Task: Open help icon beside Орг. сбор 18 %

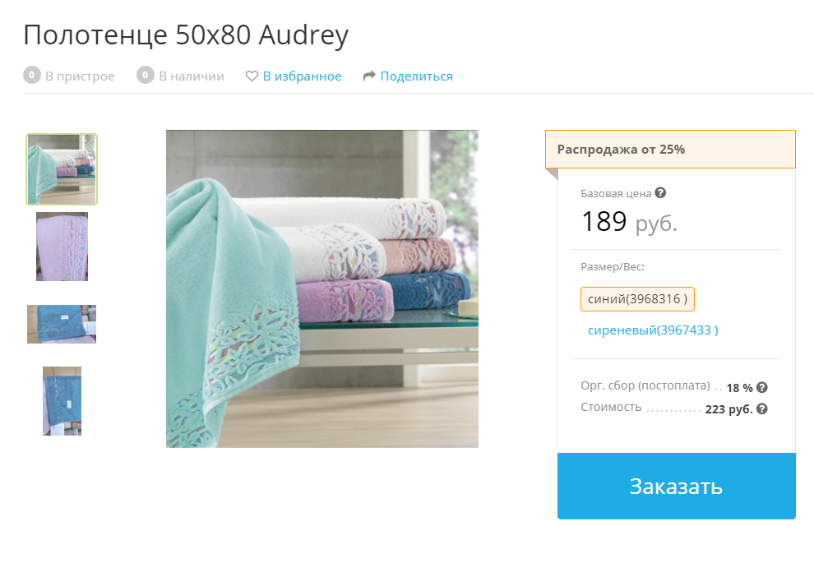Action: tap(762, 387)
